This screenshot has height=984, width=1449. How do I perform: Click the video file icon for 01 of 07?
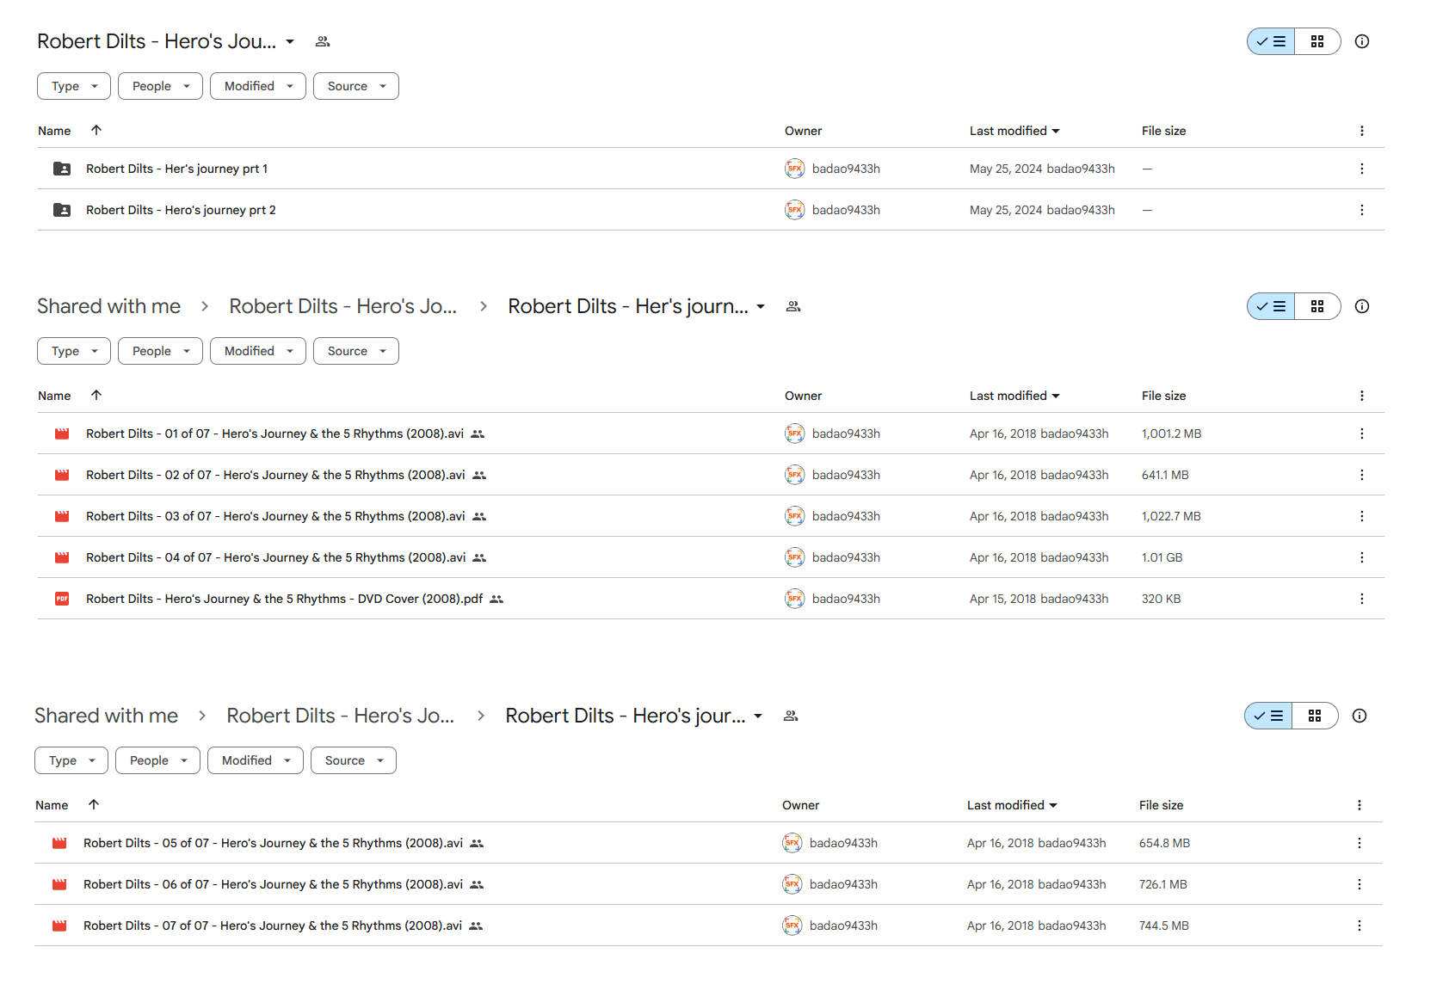tap(62, 434)
